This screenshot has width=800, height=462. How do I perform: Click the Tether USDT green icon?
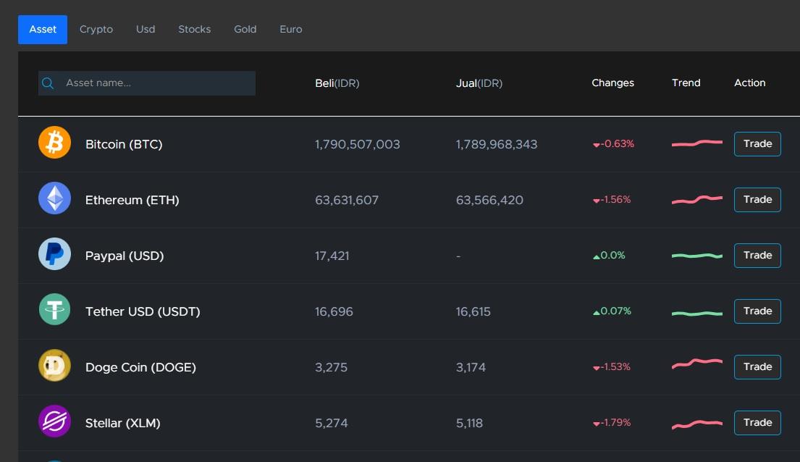click(x=54, y=309)
